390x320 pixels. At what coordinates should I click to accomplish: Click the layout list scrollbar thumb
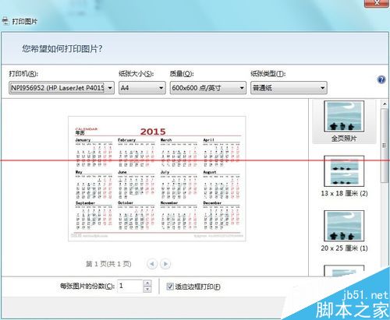click(385, 146)
